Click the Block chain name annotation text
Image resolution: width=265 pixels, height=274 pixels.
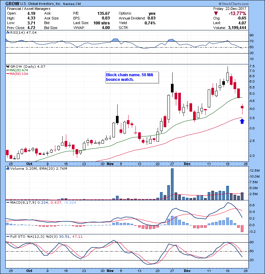point(130,77)
